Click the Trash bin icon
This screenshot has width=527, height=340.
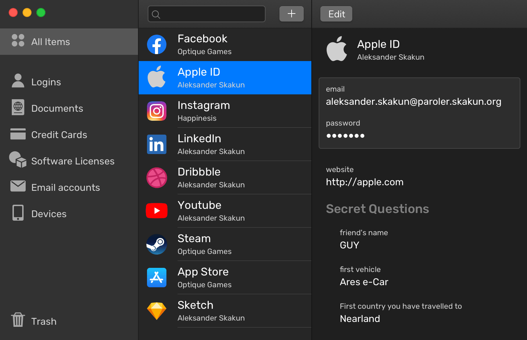click(x=18, y=320)
